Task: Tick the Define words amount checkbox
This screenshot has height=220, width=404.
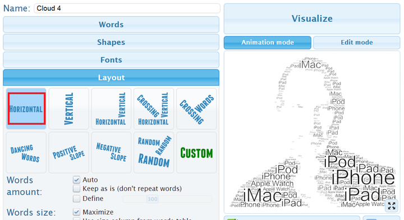Action: (76, 199)
